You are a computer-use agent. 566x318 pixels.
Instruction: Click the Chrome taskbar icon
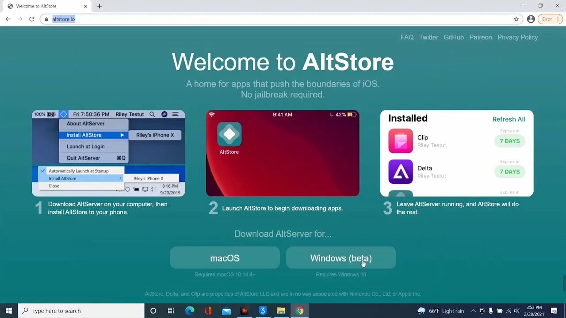pyautogui.click(x=299, y=311)
